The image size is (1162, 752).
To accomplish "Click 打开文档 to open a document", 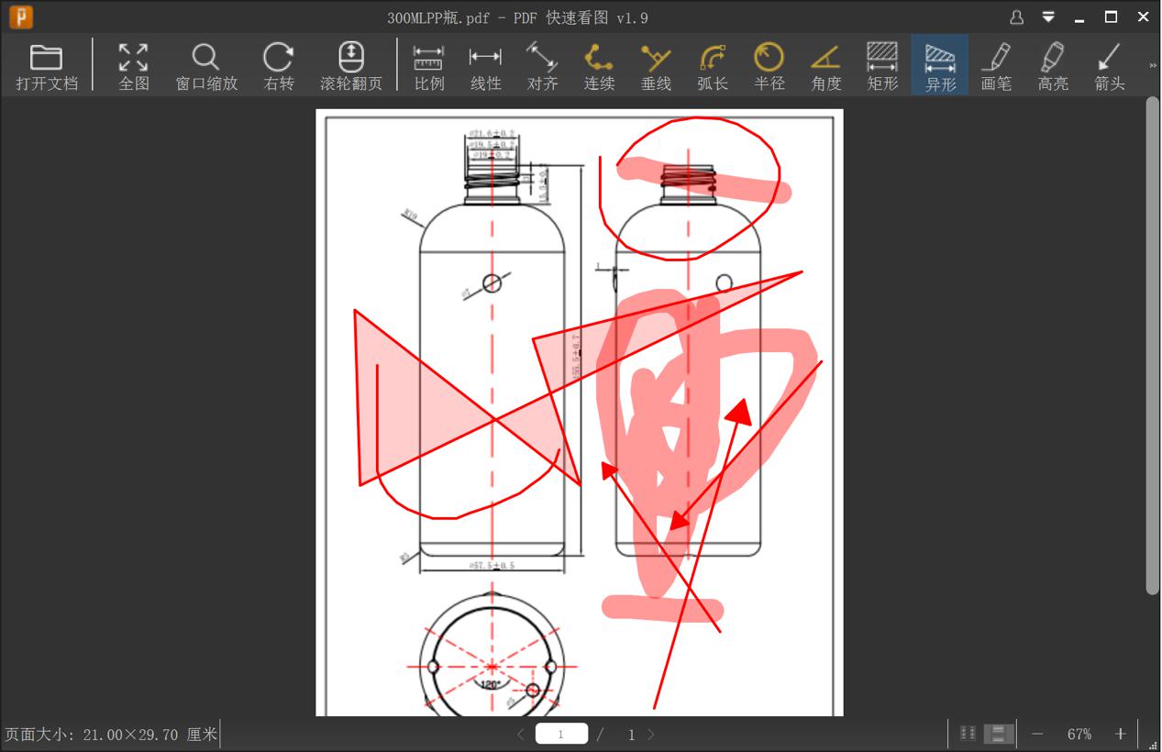I will point(47,64).
